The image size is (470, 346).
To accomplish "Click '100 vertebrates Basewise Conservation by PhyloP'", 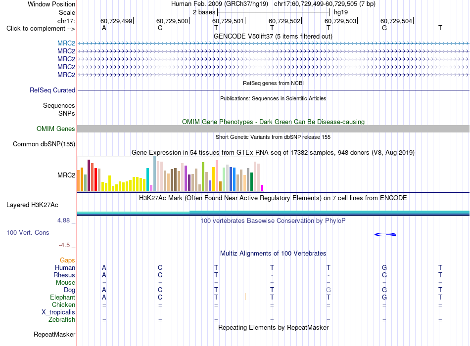I will pyautogui.click(x=273, y=221).
